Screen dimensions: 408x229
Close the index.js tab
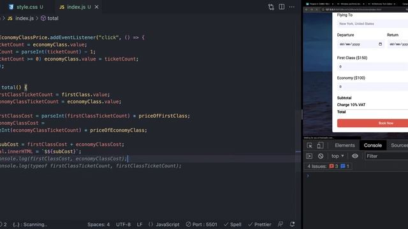point(96,7)
